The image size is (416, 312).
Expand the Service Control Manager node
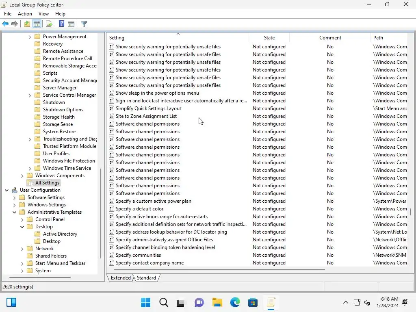(x=30, y=95)
